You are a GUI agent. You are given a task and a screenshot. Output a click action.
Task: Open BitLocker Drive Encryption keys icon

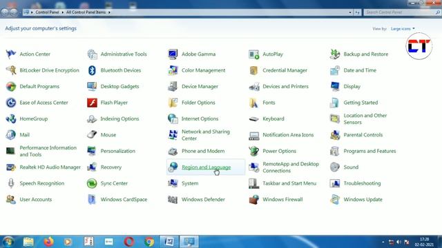[x=11, y=70]
